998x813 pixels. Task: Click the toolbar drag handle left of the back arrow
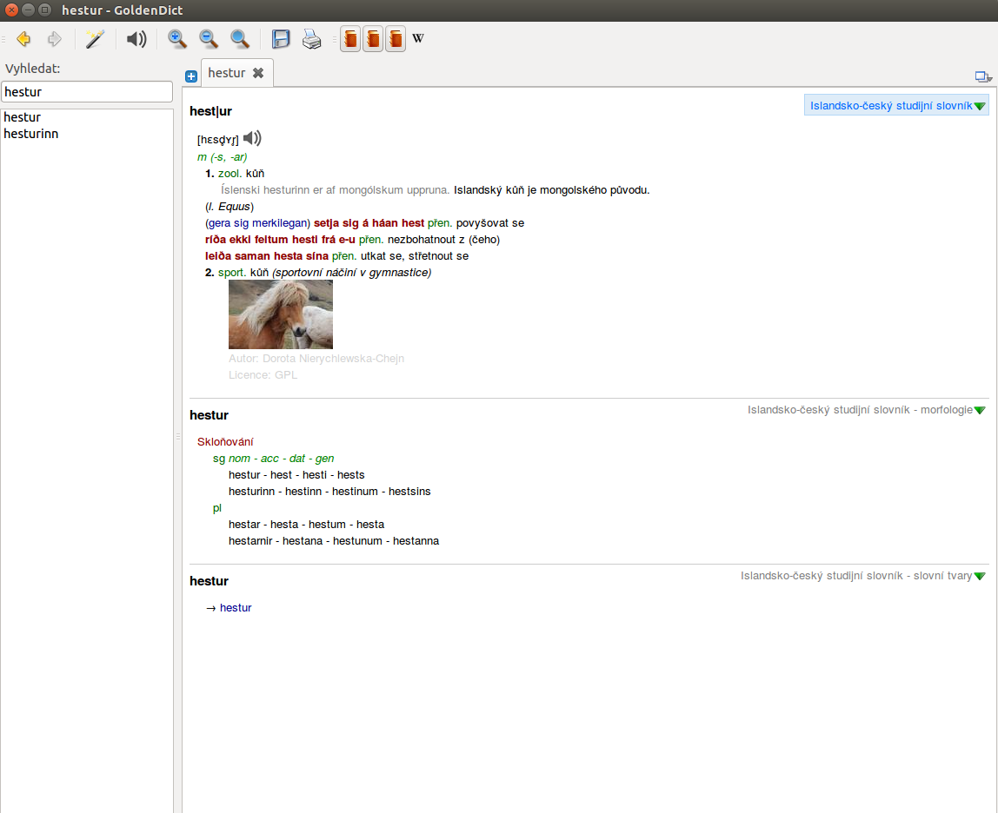[3, 39]
